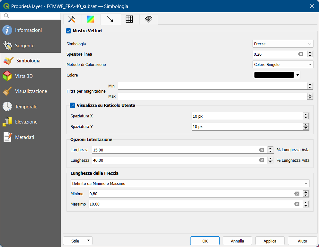The height and width of the screenshot is (247, 319).
Task: Open the Stile menu button
Action: point(78,241)
